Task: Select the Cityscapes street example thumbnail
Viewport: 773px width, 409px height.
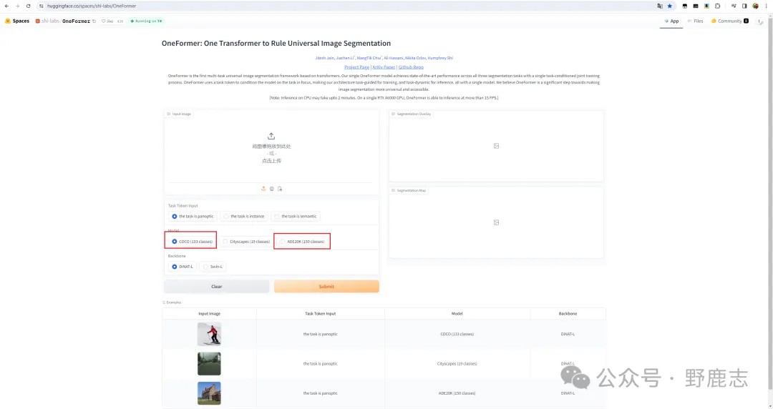Action: [x=209, y=364]
